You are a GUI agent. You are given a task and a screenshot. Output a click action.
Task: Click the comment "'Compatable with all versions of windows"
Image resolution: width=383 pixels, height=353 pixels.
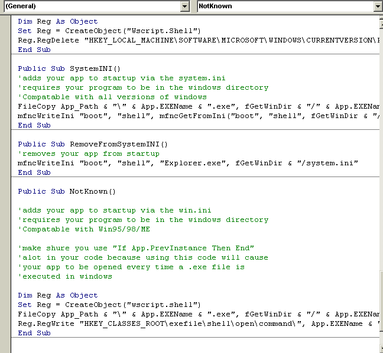tap(112, 97)
